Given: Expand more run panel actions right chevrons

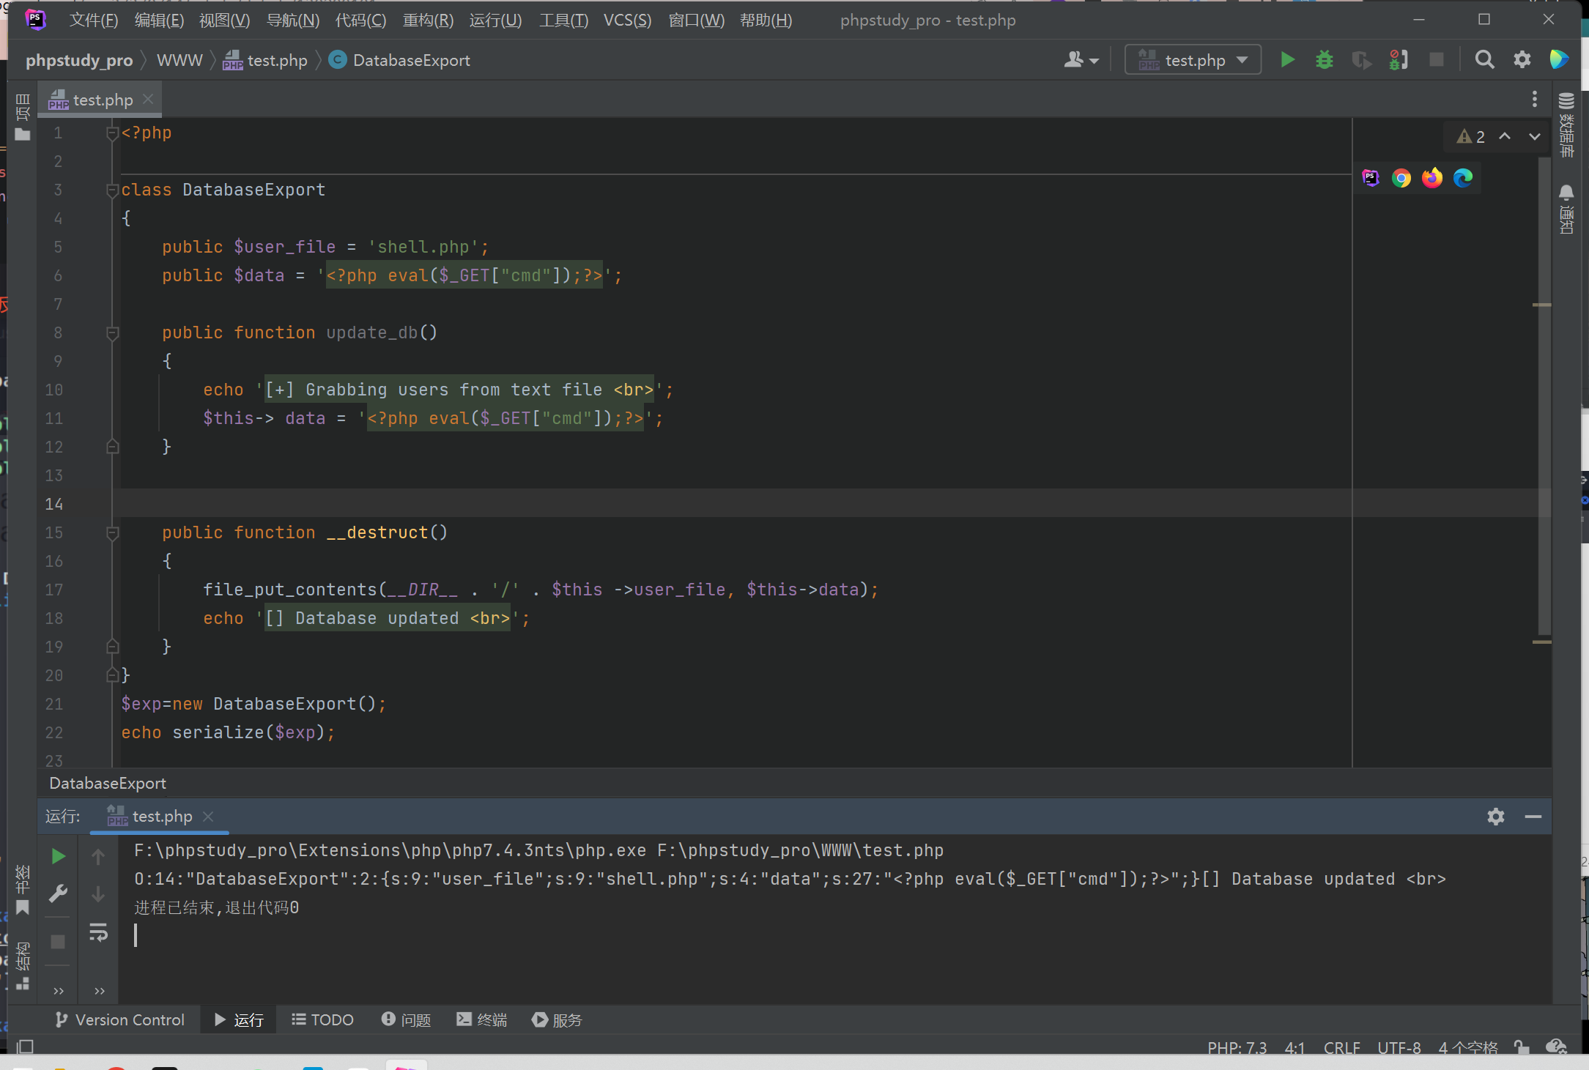Looking at the screenshot, I should [100, 991].
